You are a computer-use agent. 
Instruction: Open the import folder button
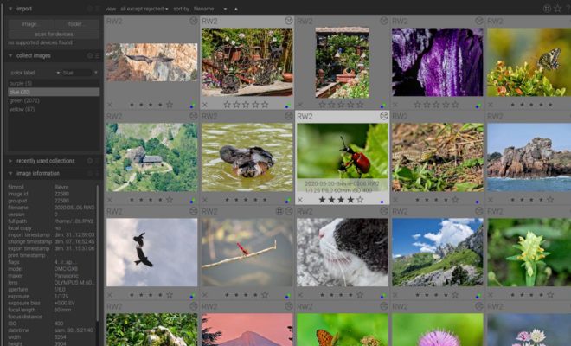76,24
